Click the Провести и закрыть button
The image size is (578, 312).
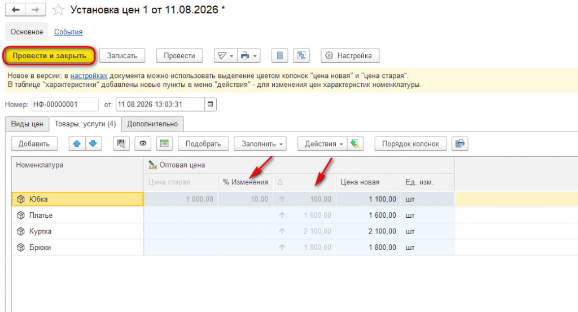pos(50,56)
